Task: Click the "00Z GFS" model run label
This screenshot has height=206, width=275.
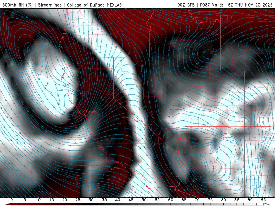Action: pyautogui.click(x=186, y=5)
